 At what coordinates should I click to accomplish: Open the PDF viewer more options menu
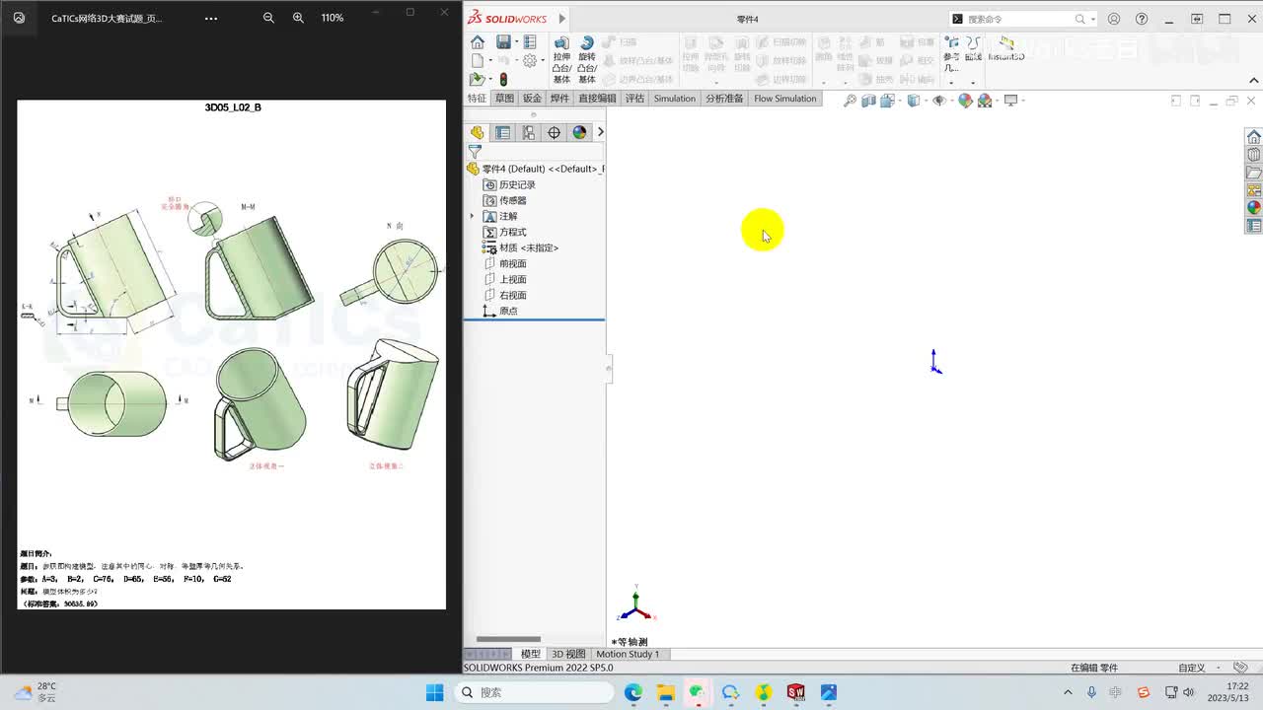pos(211,18)
